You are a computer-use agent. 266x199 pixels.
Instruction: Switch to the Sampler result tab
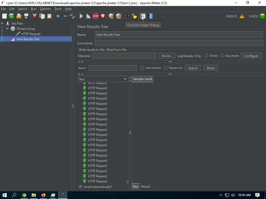[142, 79]
